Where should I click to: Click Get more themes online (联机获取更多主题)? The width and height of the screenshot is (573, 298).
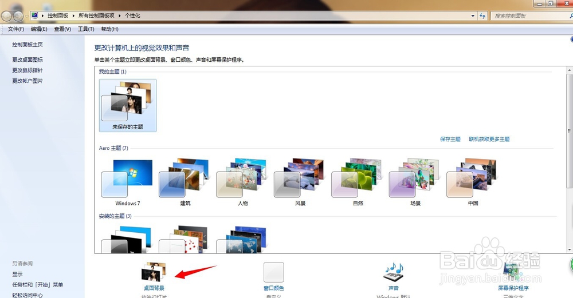coord(489,139)
